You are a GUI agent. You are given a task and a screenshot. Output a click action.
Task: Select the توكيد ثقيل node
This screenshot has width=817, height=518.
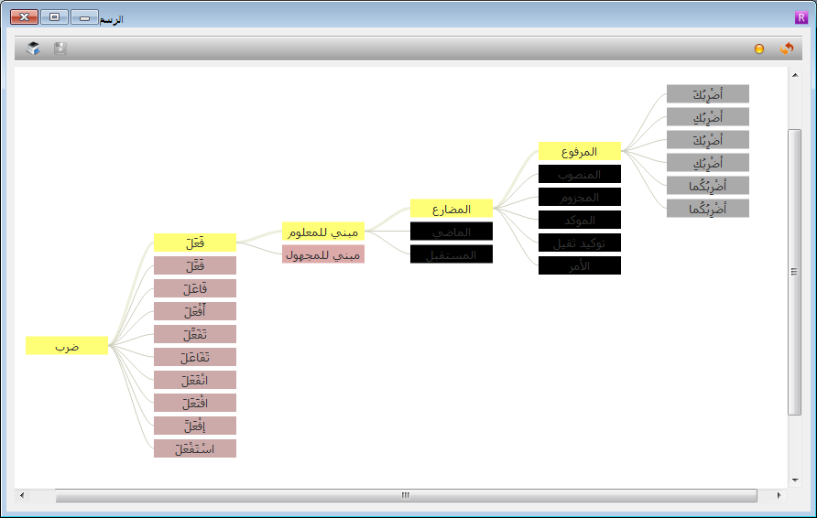pos(580,243)
